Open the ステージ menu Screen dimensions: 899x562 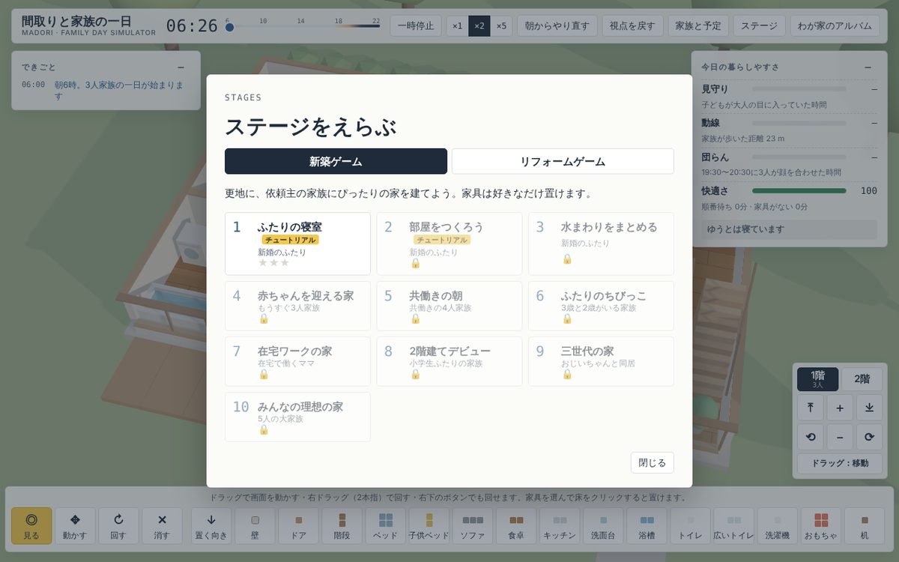(x=760, y=26)
